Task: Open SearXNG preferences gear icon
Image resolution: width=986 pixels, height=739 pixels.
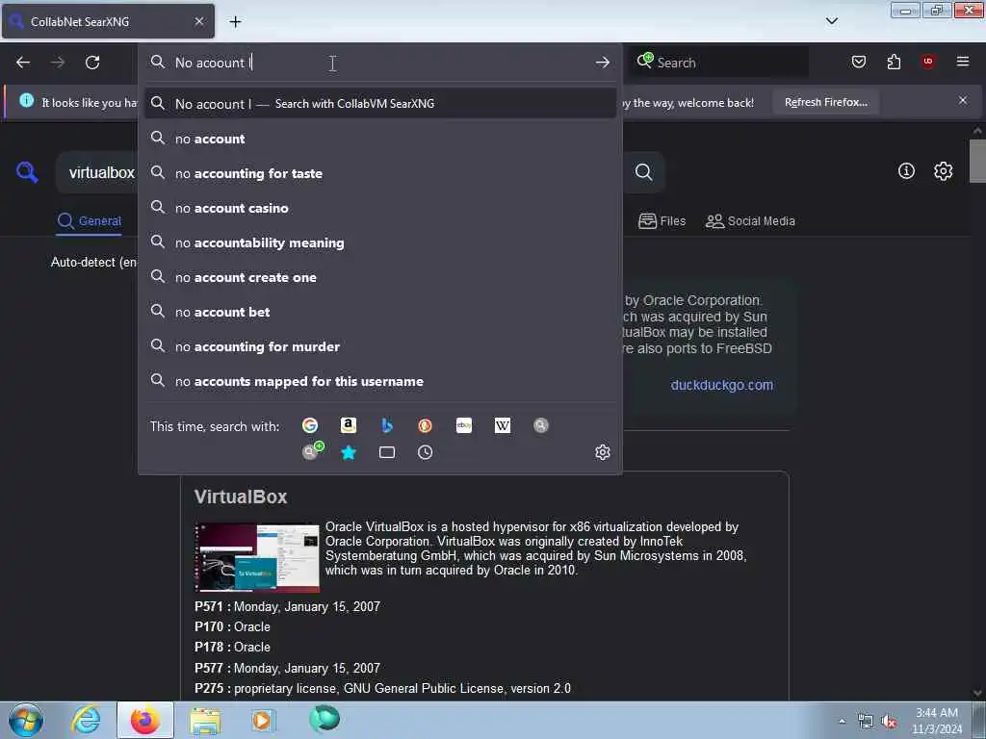Action: [943, 171]
